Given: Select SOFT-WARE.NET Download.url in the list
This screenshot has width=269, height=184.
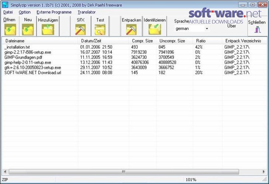Looking at the screenshot, I should coord(33,72).
